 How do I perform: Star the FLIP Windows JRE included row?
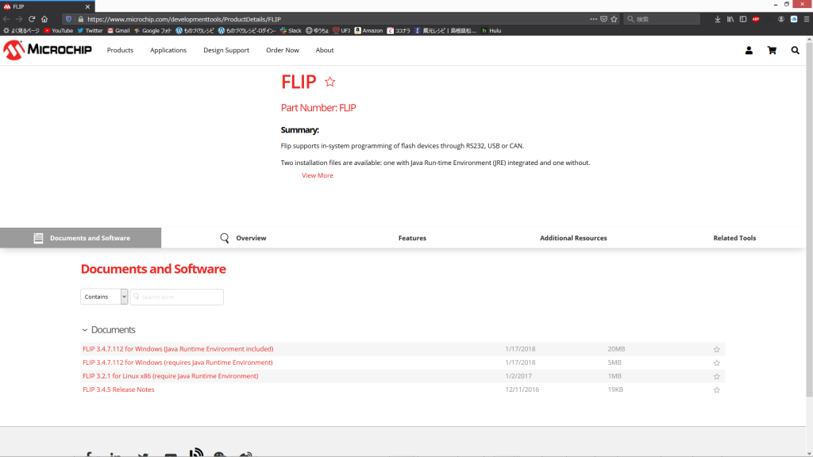coord(717,349)
